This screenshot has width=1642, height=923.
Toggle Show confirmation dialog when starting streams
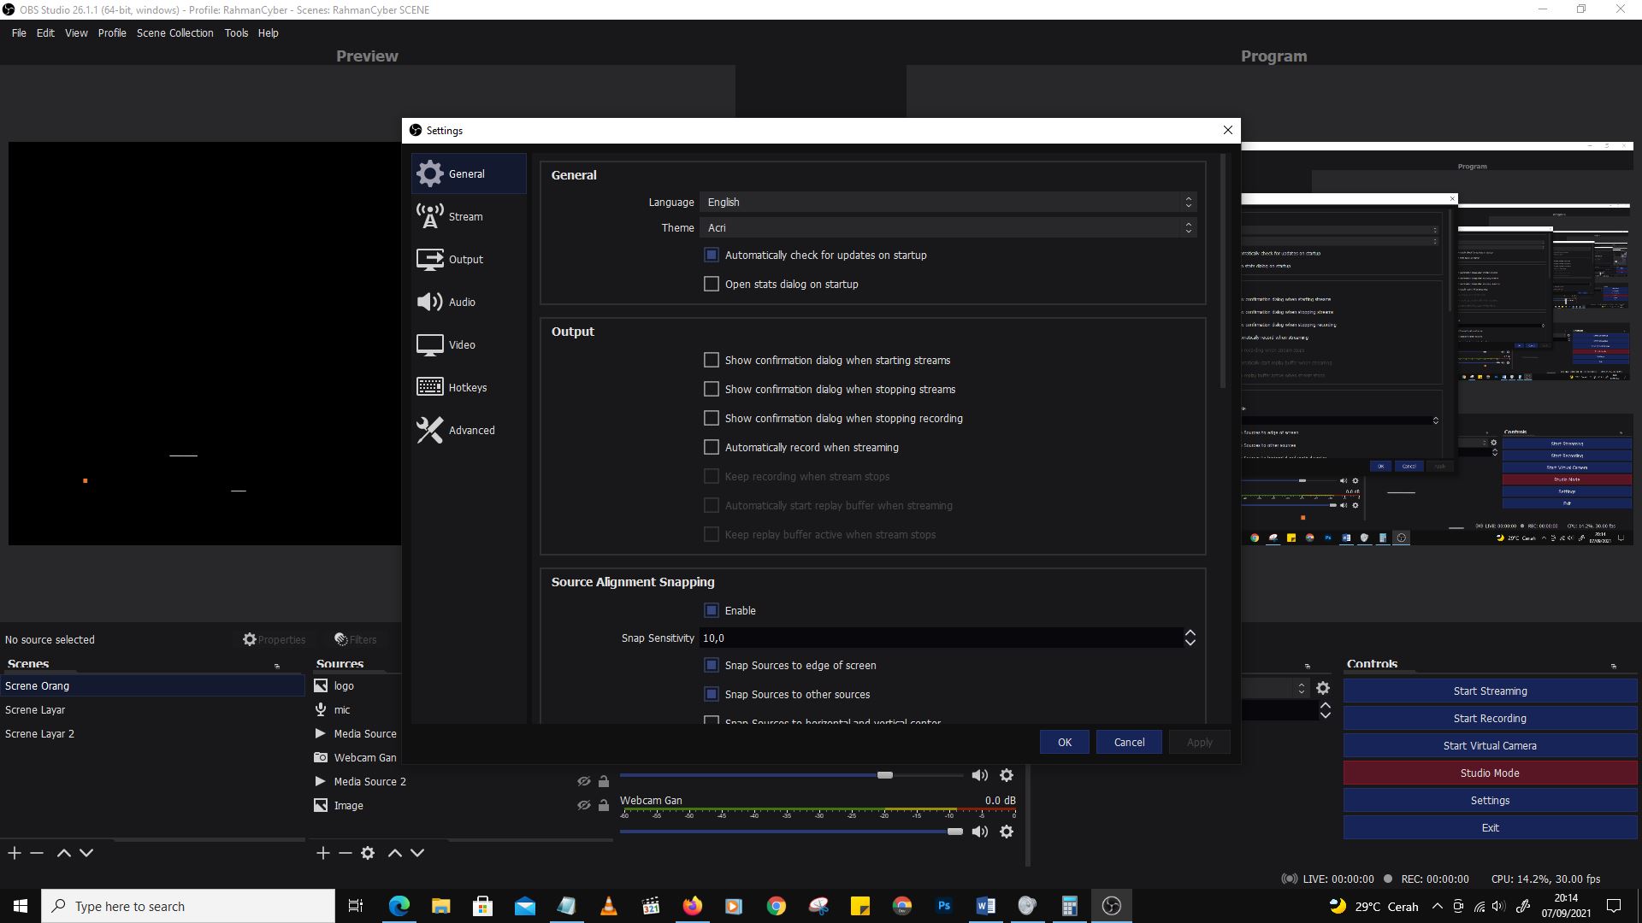[x=712, y=360]
